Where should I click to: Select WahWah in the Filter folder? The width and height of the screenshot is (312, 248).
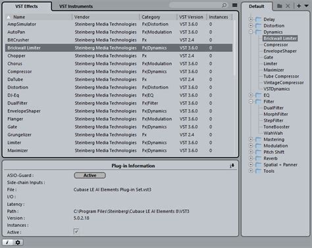click(x=273, y=134)
